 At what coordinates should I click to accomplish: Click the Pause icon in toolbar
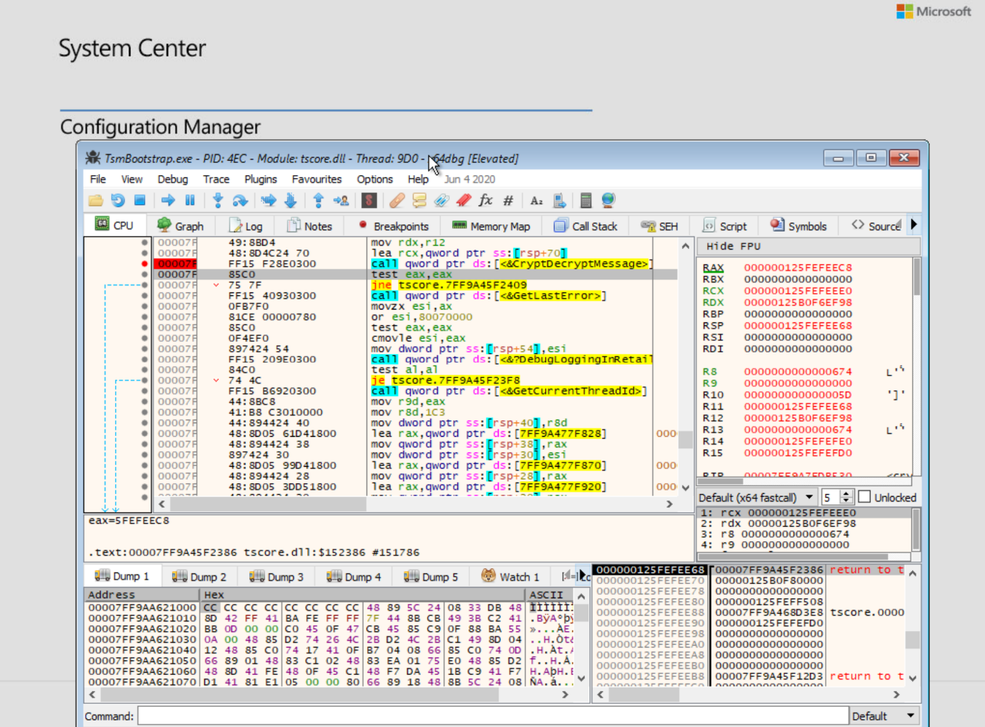[x=190, y=201]
